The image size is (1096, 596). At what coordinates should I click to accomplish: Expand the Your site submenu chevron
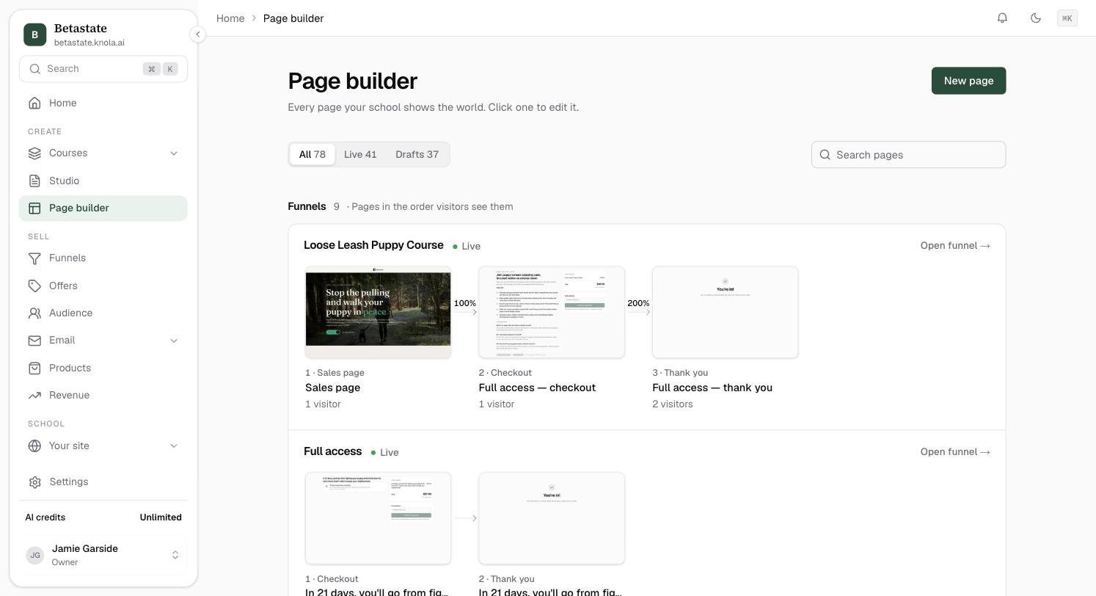click(174, 446)
